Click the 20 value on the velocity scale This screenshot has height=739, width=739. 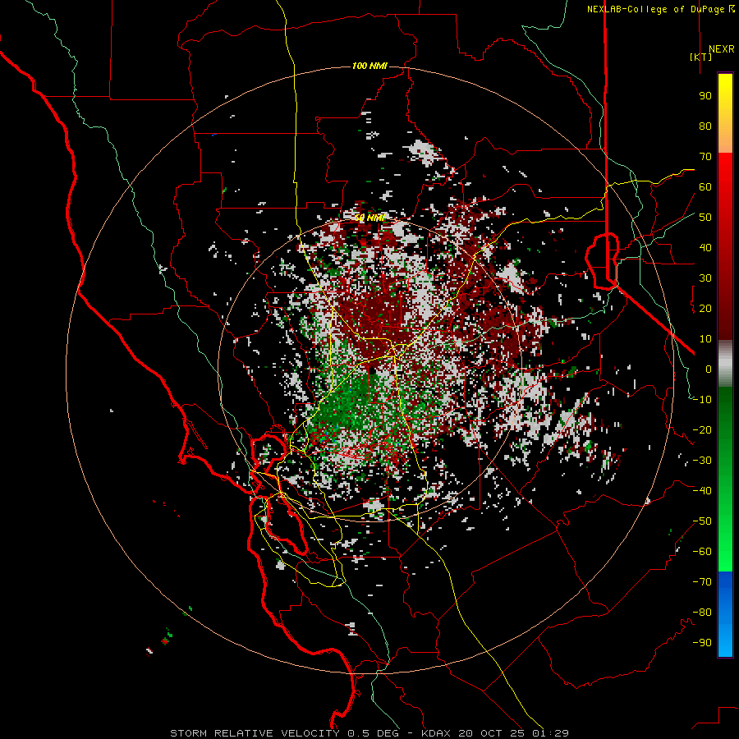coord(705,309)
